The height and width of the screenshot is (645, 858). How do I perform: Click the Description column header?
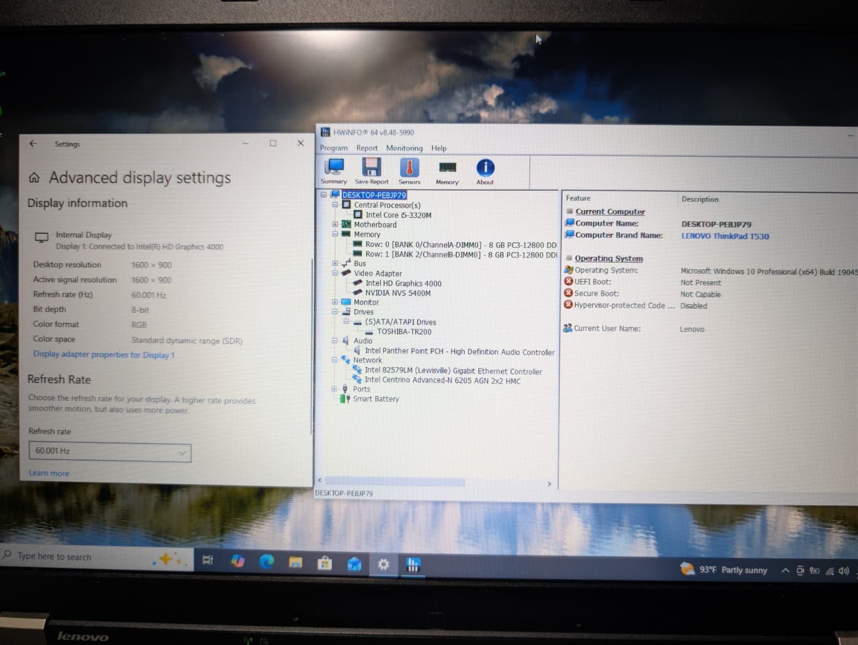pos(700,199)
